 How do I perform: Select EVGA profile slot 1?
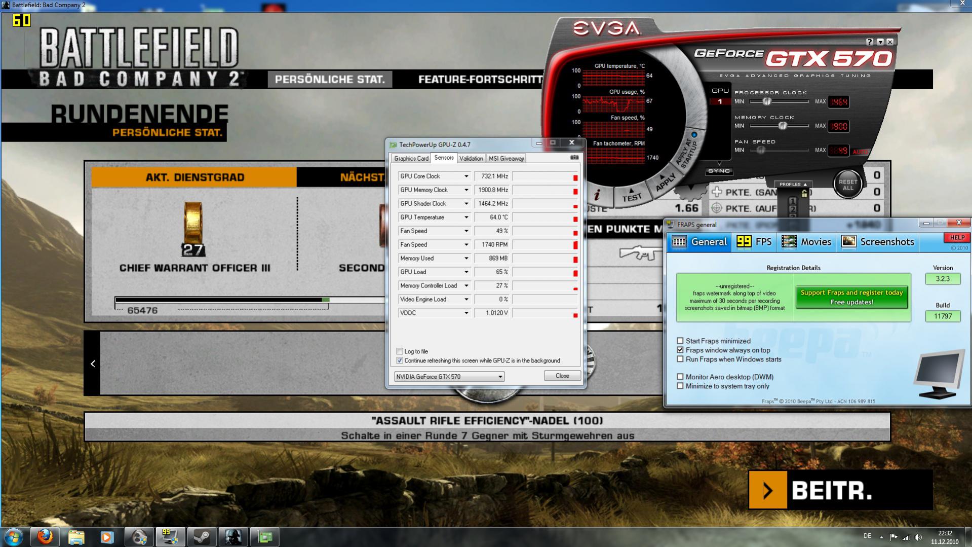click(793, 201)
